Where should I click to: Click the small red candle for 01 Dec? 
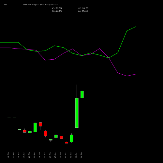[67, 142]
